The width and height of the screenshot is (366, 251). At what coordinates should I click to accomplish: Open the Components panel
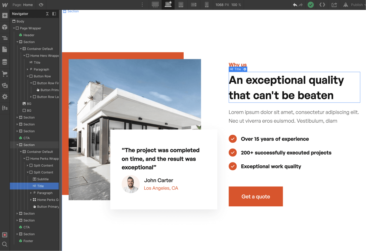pyautogui.click(x=5, y=27)
